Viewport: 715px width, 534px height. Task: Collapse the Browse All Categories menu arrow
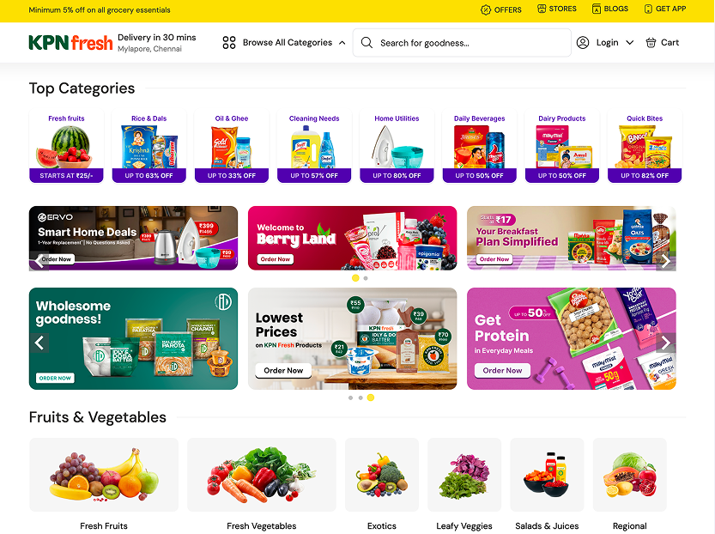pyautogui.click(x=342, y=43)
